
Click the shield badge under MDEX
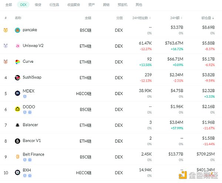click(25, 97)
